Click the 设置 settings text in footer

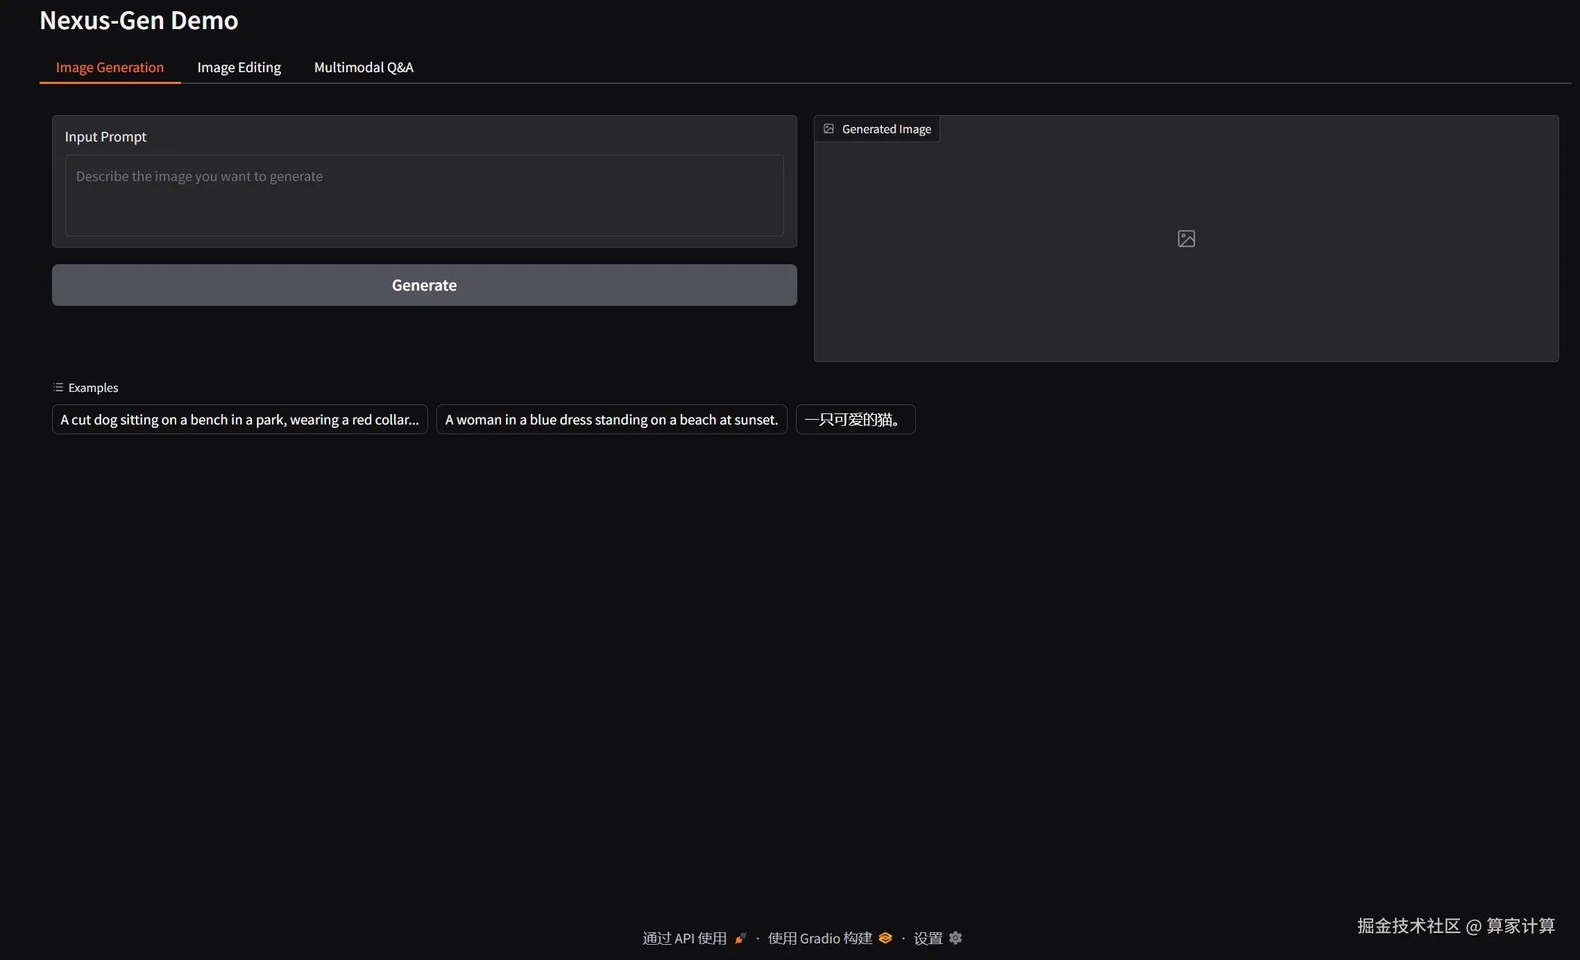pos(928,938)
